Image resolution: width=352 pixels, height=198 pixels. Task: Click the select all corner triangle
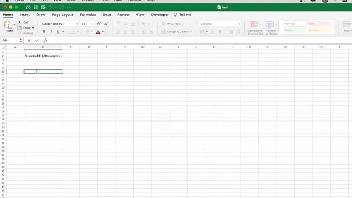click(3, 47)
